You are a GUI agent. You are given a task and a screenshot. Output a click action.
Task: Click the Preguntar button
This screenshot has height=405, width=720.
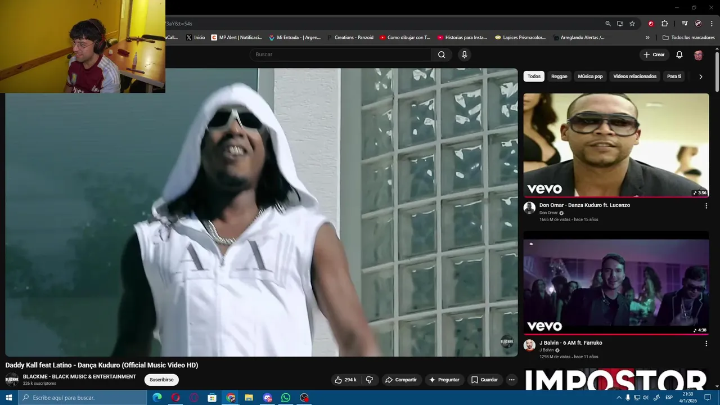(x=444, y=380)
